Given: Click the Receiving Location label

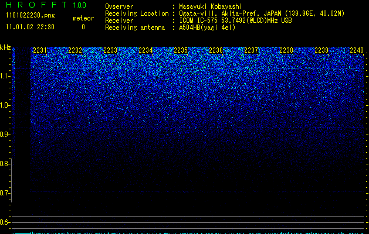Looking at the screenshot, I should [137, 13].
